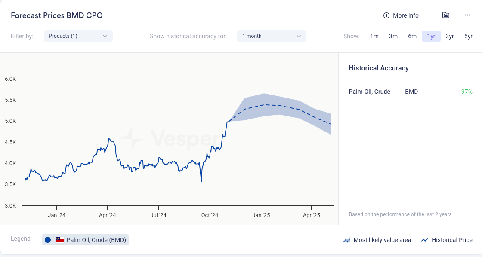Show the 6m time range
Viewport: 482px width, 257px height.
412,36
